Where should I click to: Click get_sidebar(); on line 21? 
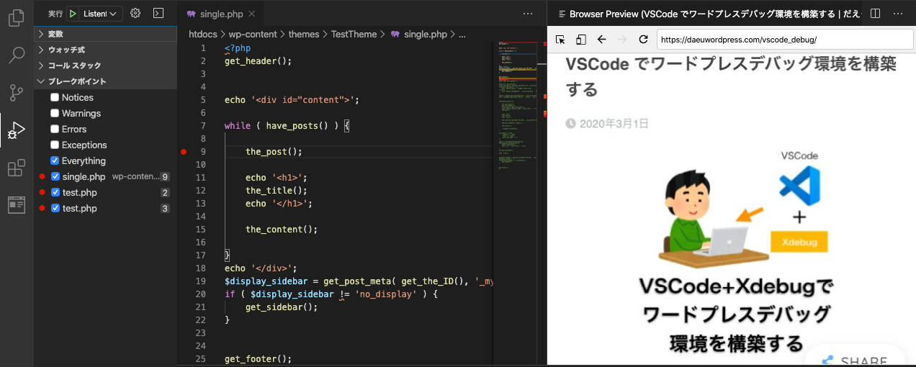coord(282,307)
